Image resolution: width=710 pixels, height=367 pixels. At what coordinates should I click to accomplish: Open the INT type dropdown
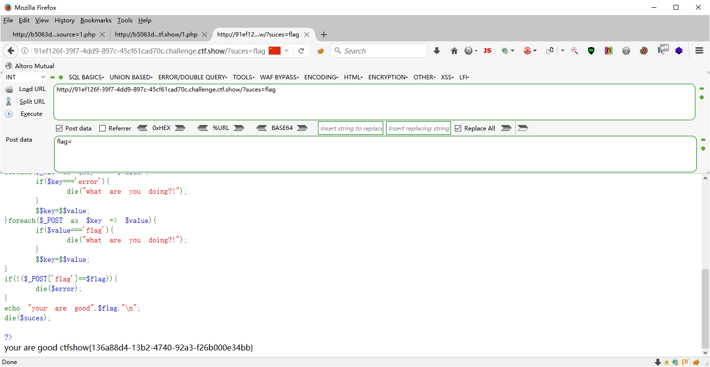click(26, 77)
